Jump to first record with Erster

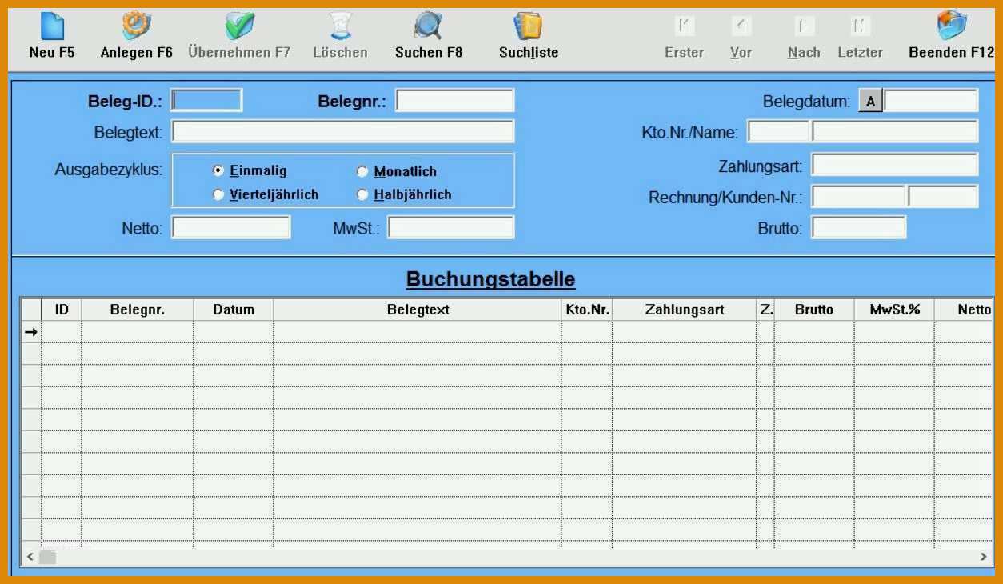click(x=684, y=27)
